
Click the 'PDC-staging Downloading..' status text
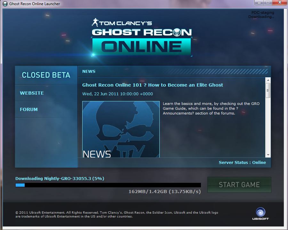261,14
